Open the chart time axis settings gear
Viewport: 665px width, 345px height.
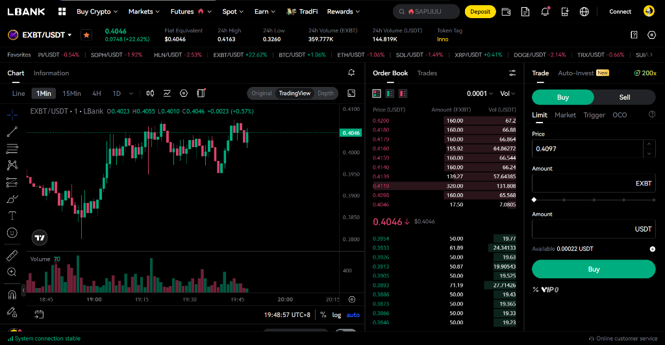[x=352, y=300]
